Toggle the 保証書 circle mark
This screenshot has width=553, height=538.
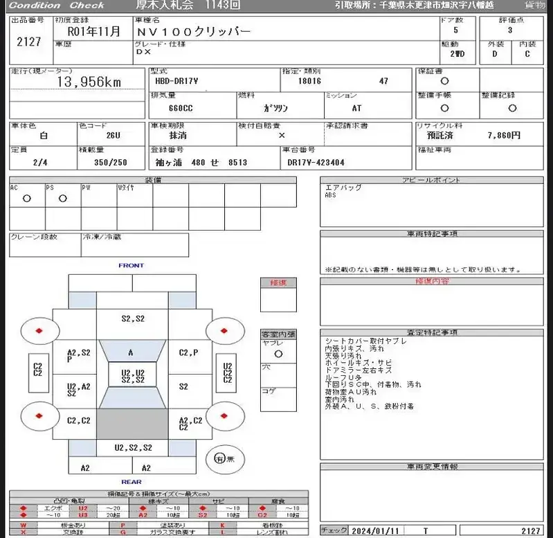444,81
